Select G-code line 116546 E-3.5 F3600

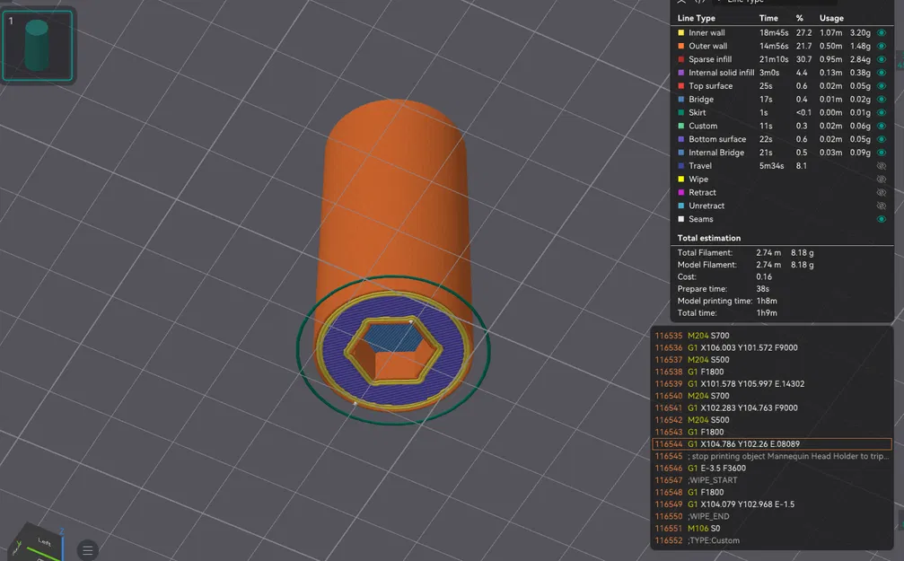772,469
